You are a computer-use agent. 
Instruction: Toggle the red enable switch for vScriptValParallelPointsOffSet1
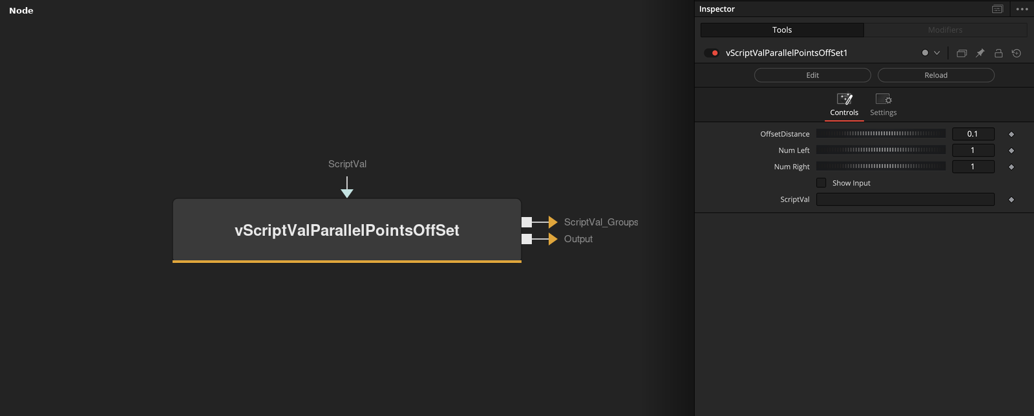(712, 53)
